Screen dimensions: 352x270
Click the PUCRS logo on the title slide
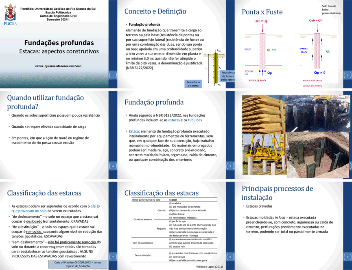tap(10, 14)
